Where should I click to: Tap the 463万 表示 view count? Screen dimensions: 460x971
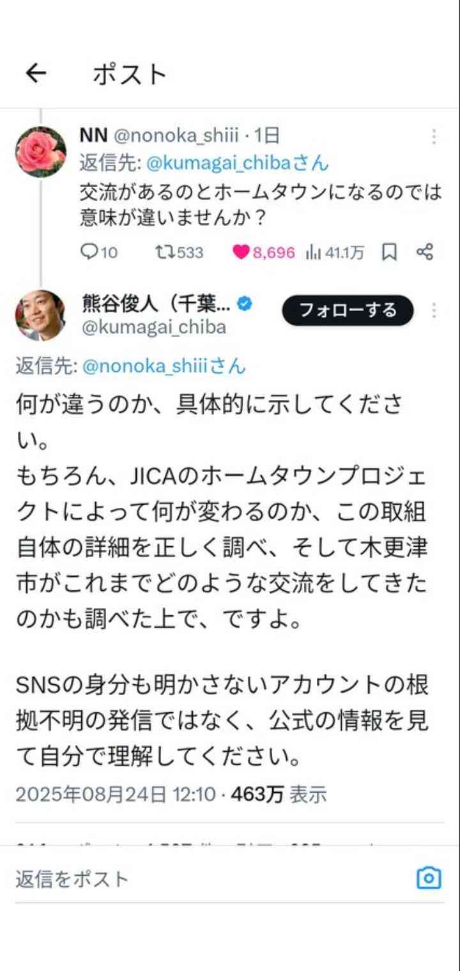pos(279,794)
